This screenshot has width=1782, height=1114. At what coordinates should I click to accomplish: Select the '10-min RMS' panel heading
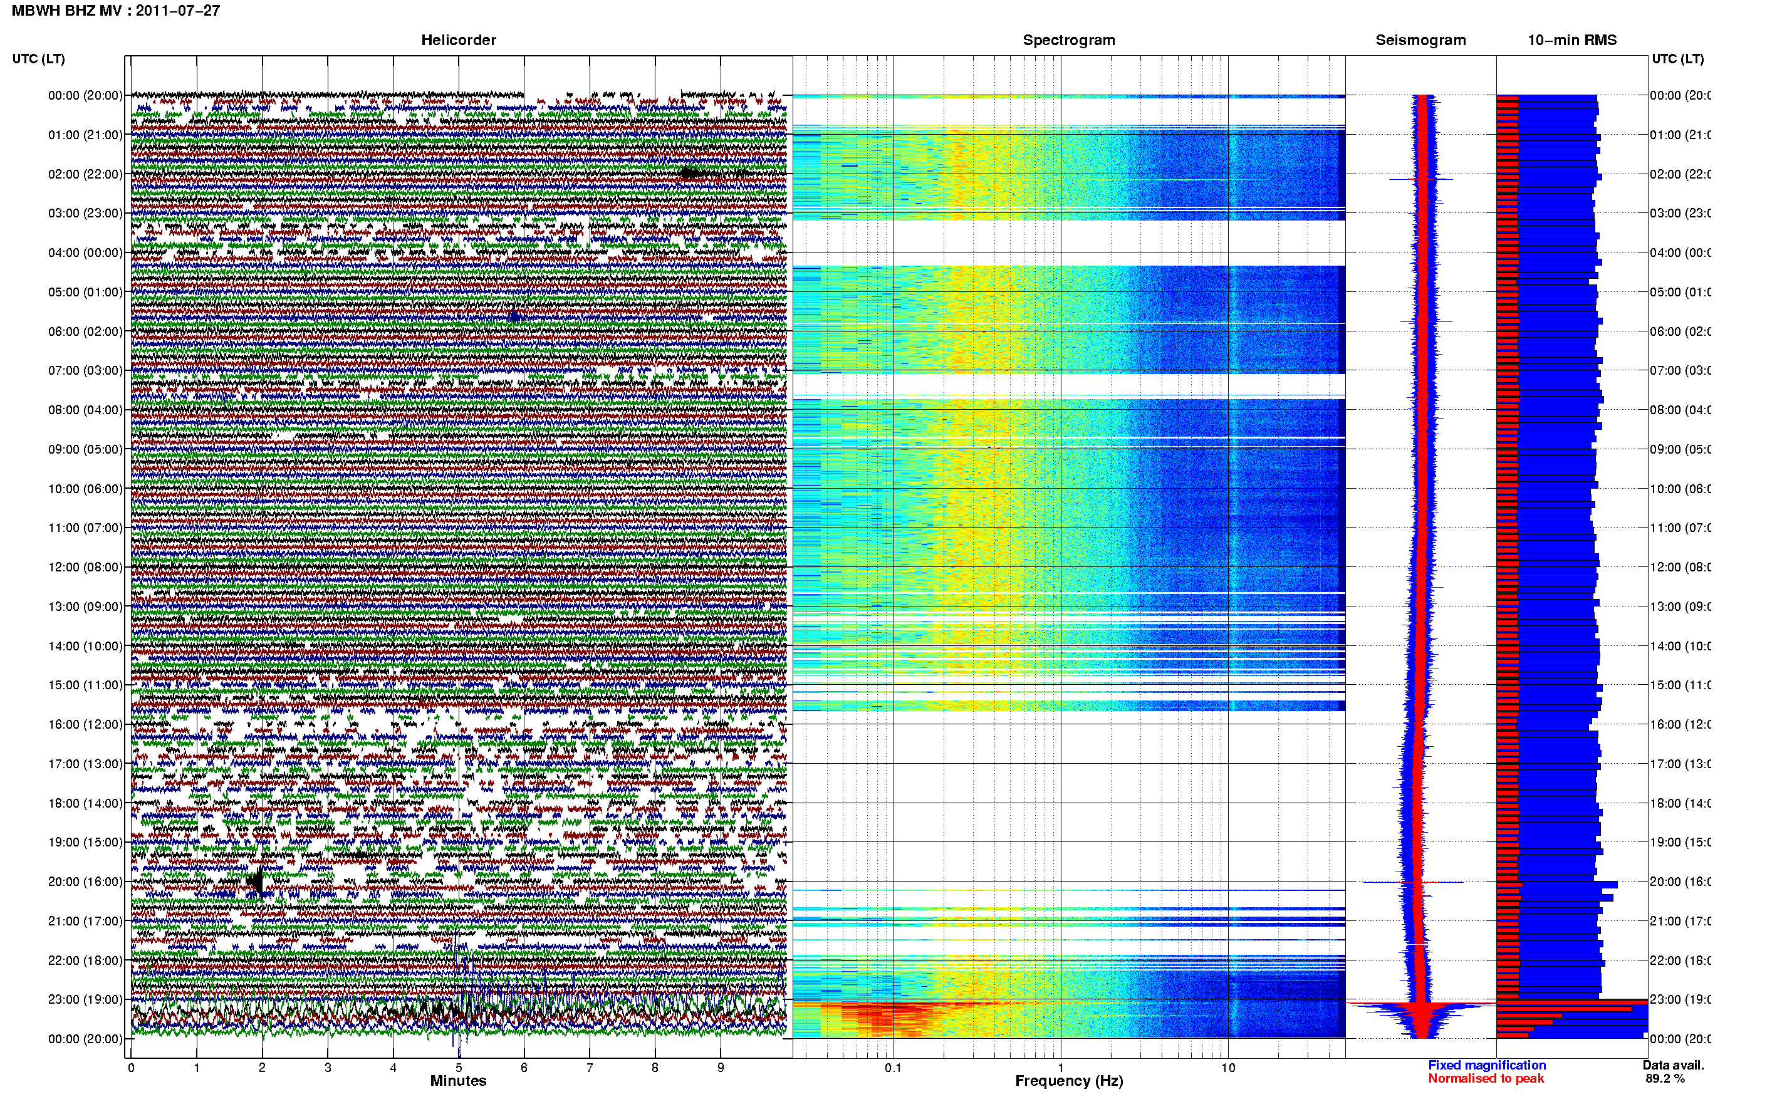tap(1572, 40)
